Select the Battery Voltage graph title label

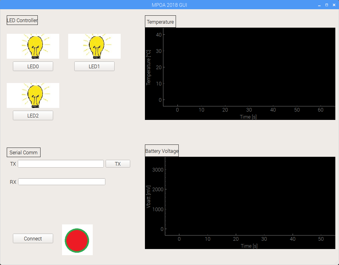[x=162, y=151]
